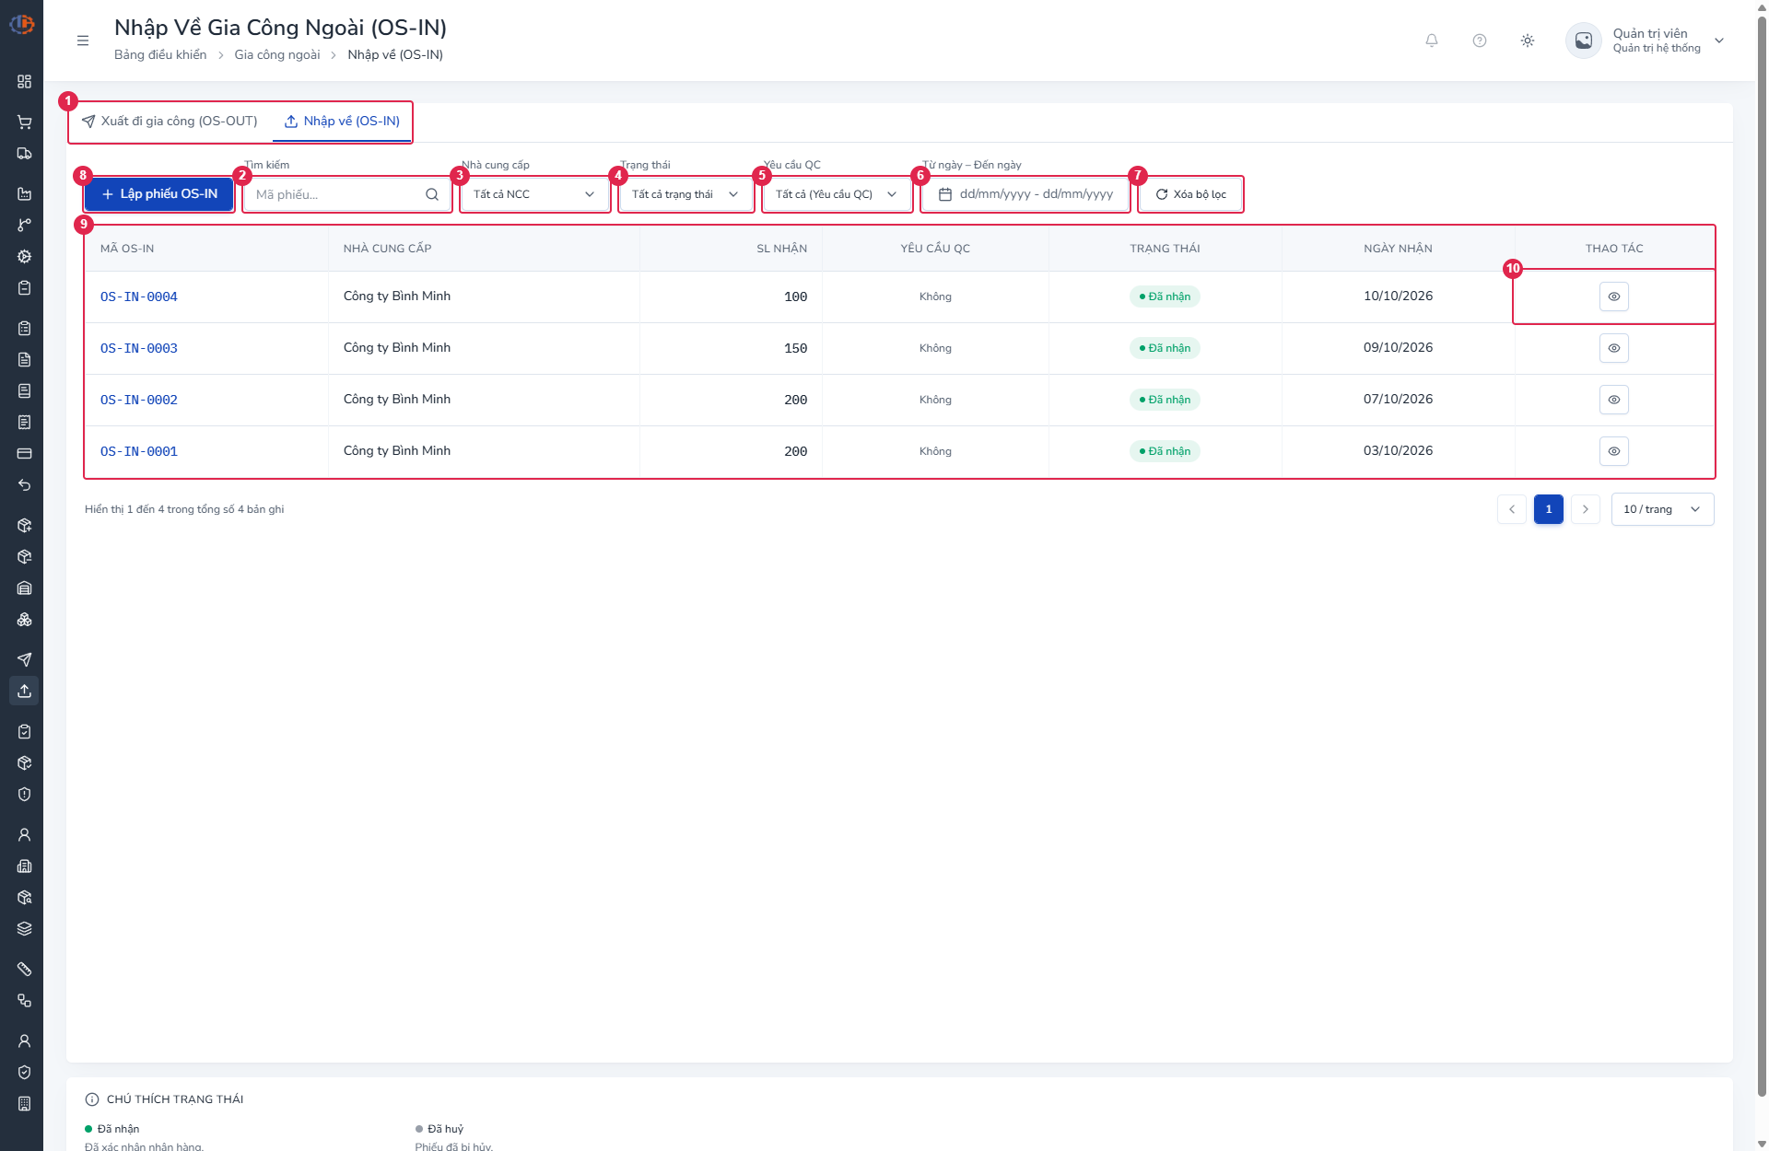1769x1151 pixels.
Task: Click Lập phiếu OS-IN button
Action: 159,194
